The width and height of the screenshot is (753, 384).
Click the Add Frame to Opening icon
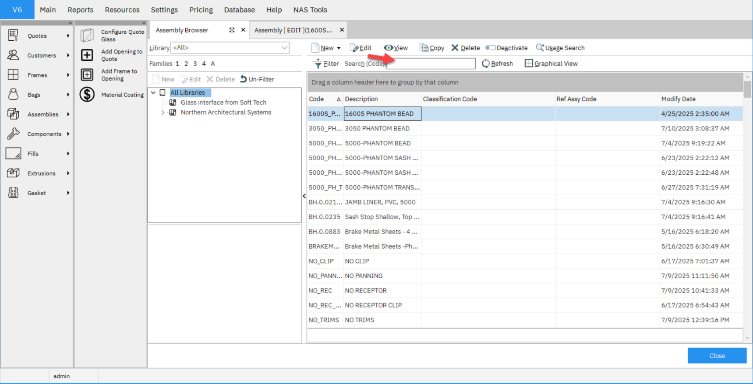pyautogui.click(x=87, y=75)
